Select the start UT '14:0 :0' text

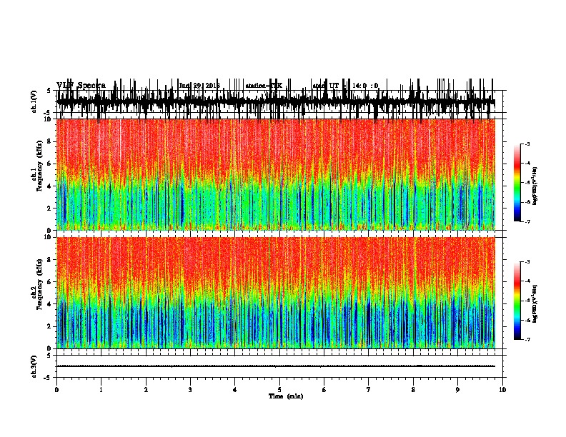[x=365, y=86]
